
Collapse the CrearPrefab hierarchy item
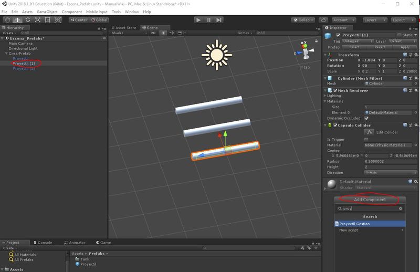coord(6,54)
